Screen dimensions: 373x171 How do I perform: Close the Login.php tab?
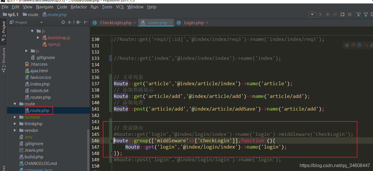click(207, 23)
